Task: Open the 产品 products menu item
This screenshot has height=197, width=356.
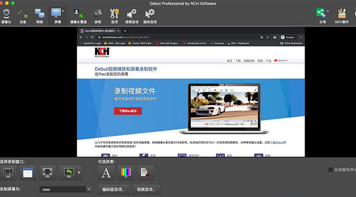Action: [x=269, y=61]
